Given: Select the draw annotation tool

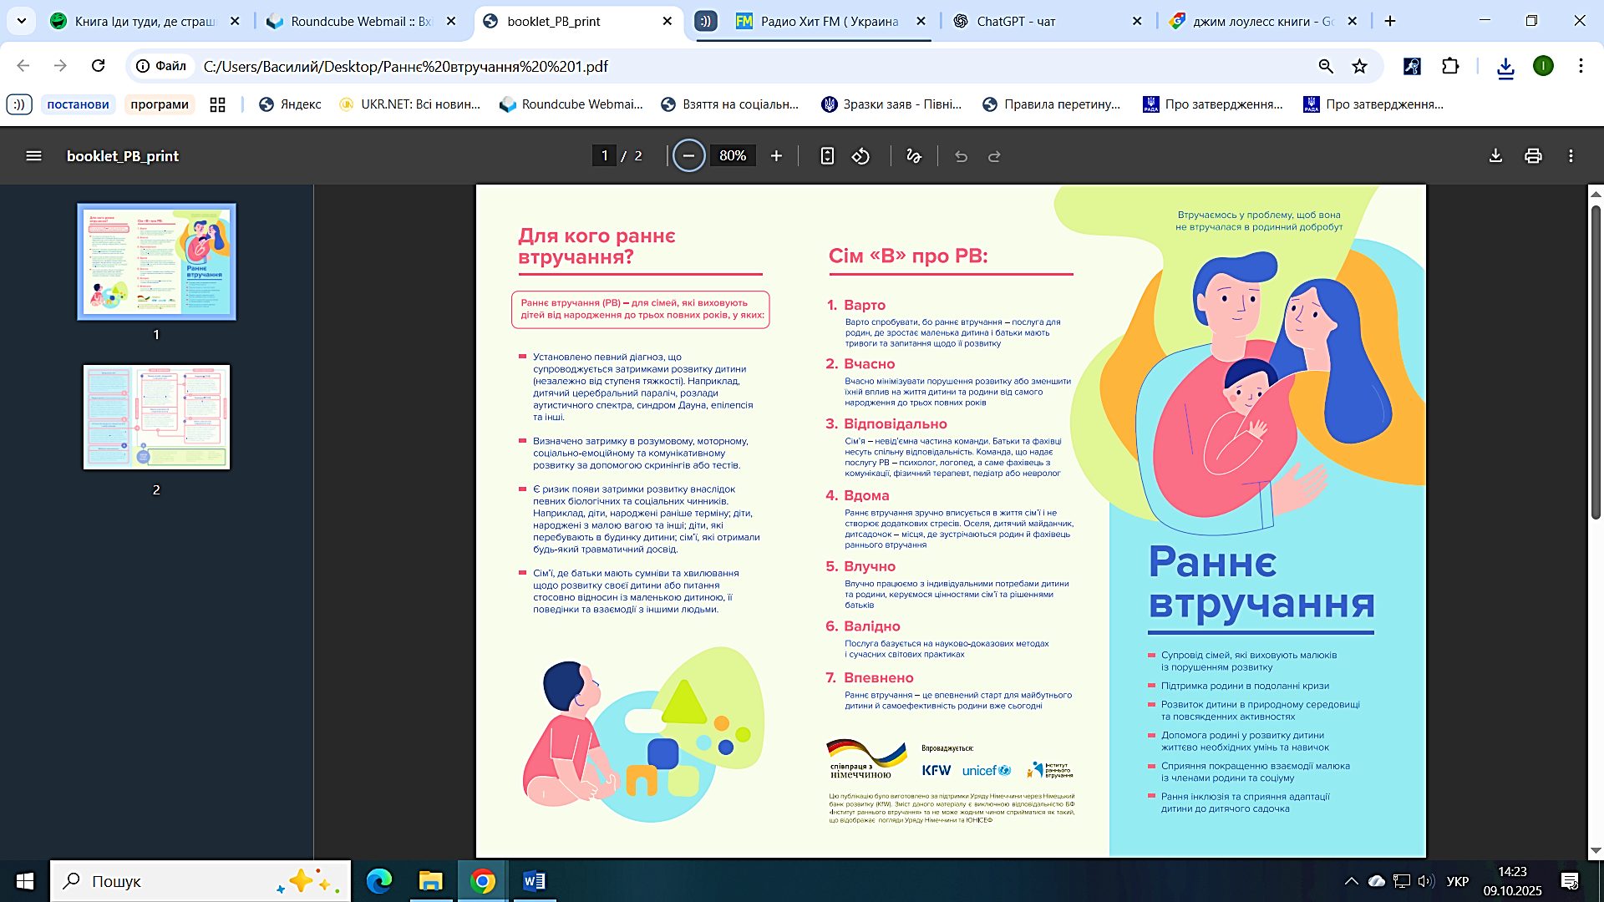Looking at the screenshot, I should pyautogui.click(x=914, y=156).
